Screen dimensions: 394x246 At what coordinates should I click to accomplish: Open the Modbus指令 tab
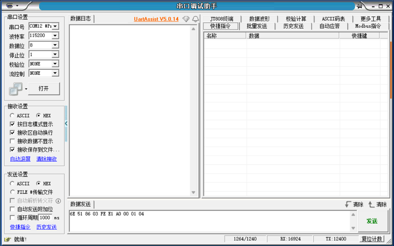coord(367,26)
